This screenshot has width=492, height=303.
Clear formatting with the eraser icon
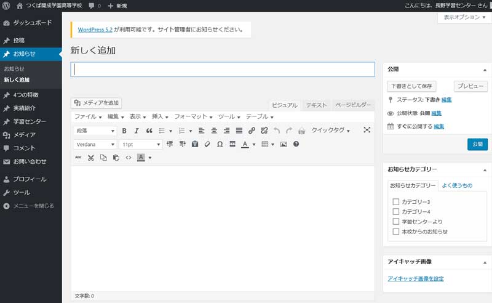pyautogui.click(x=207, y=144)
